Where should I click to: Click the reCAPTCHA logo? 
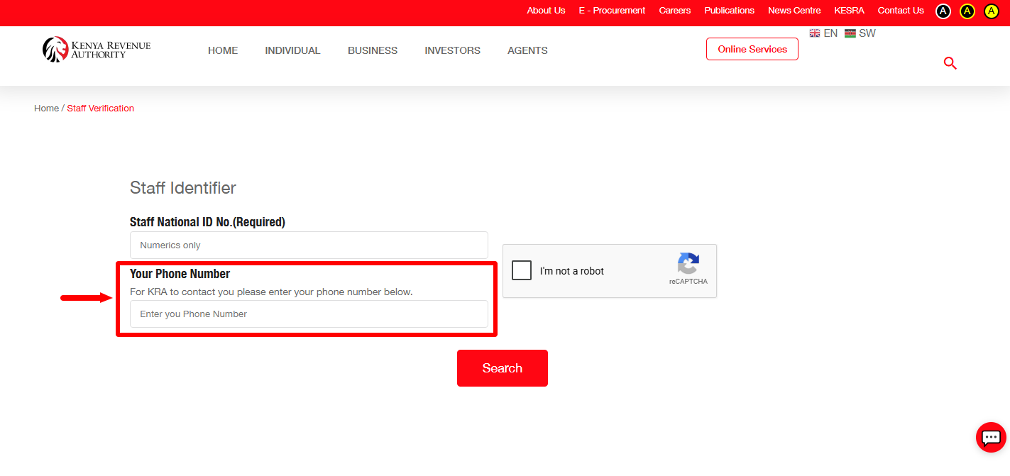688,264
